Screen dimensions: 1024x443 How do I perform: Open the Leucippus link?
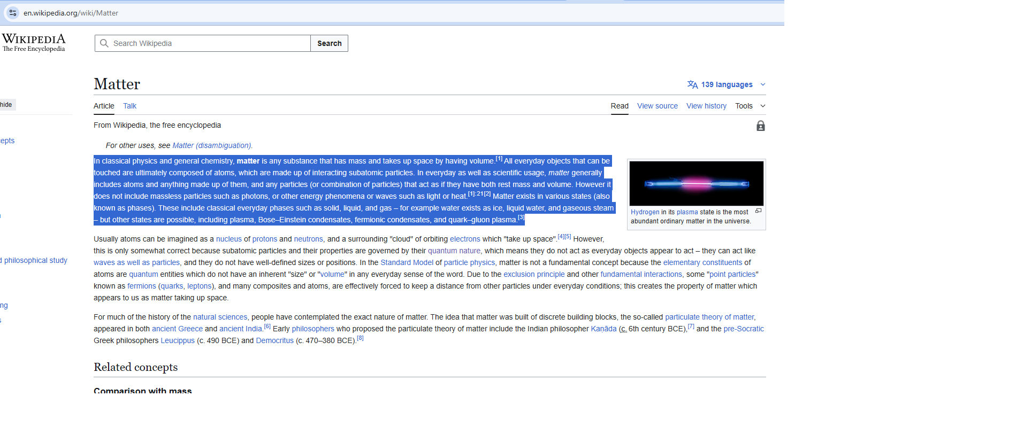[178, 340]
